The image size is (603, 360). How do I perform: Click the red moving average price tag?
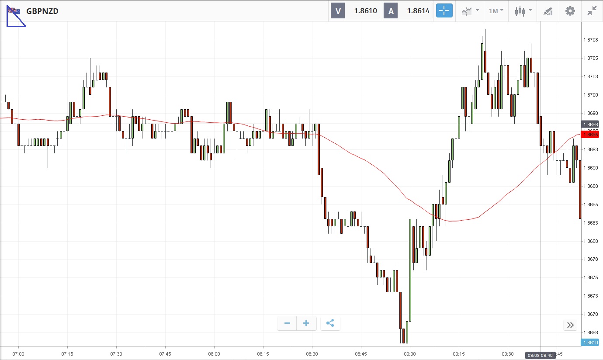[x=589, y=135]
